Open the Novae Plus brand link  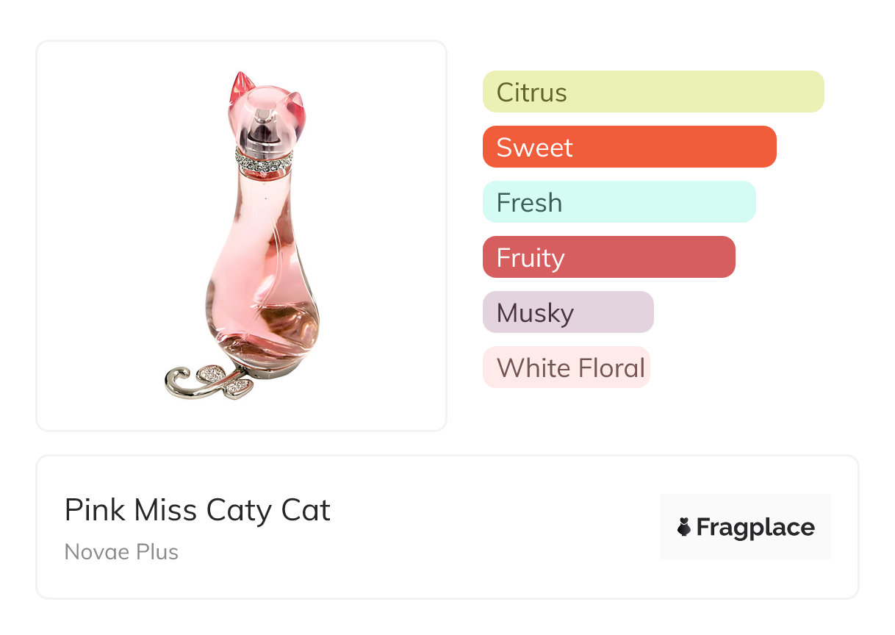tap(121, 552)
